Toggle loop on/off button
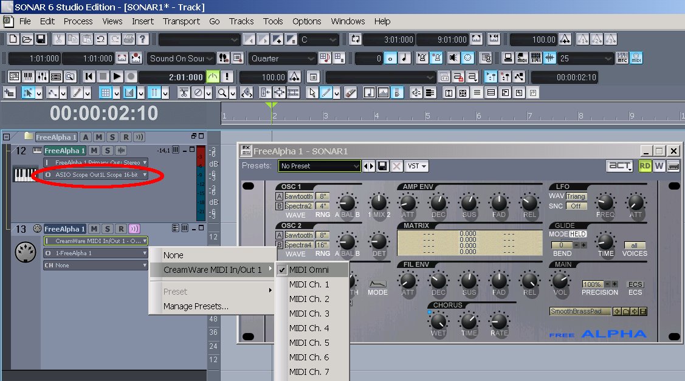Image resolution: width=685 pixels, height=381 pixels. (x=355, y=39)
